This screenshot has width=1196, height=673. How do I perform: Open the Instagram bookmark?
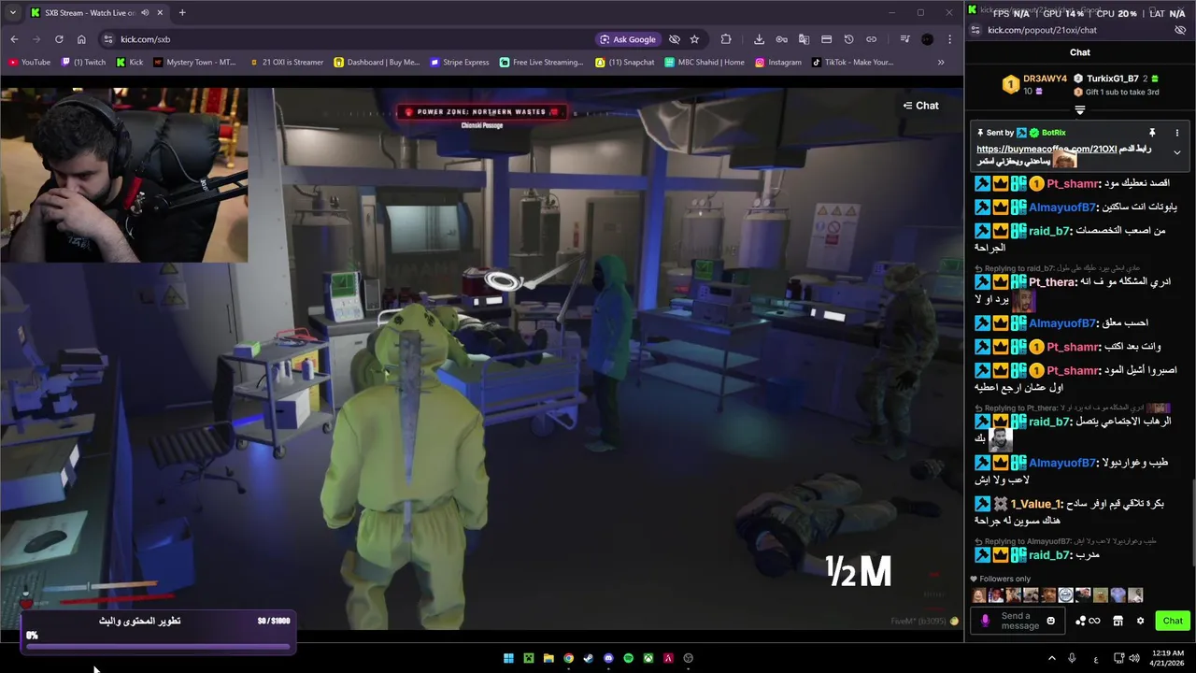(778, 63)
